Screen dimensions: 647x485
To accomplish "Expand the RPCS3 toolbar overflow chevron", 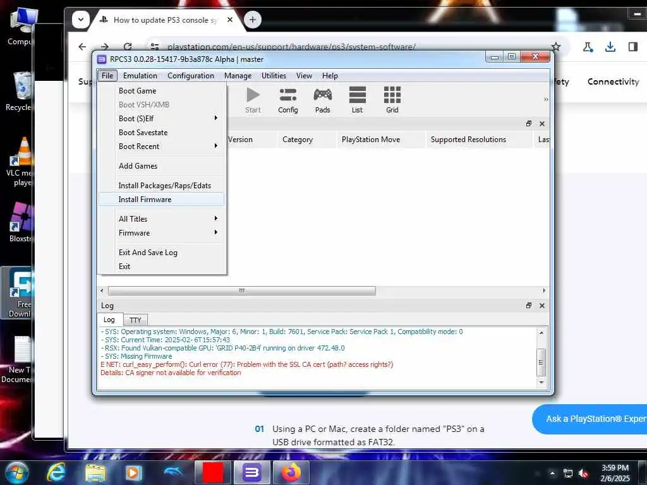I will coord(546,99).
